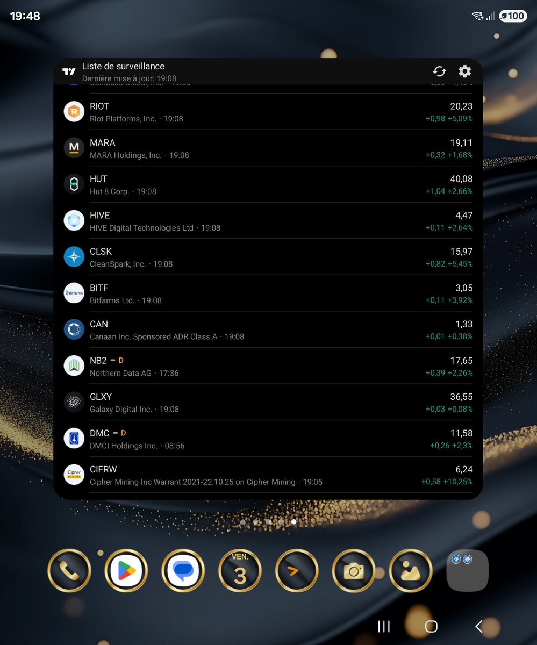
Task: Open the Google Play Store
Action: click(x=126, y=571)
